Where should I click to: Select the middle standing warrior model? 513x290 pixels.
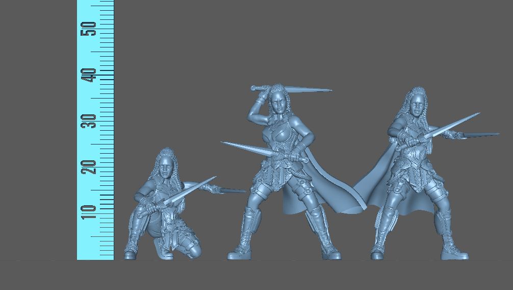click(280, 174)
